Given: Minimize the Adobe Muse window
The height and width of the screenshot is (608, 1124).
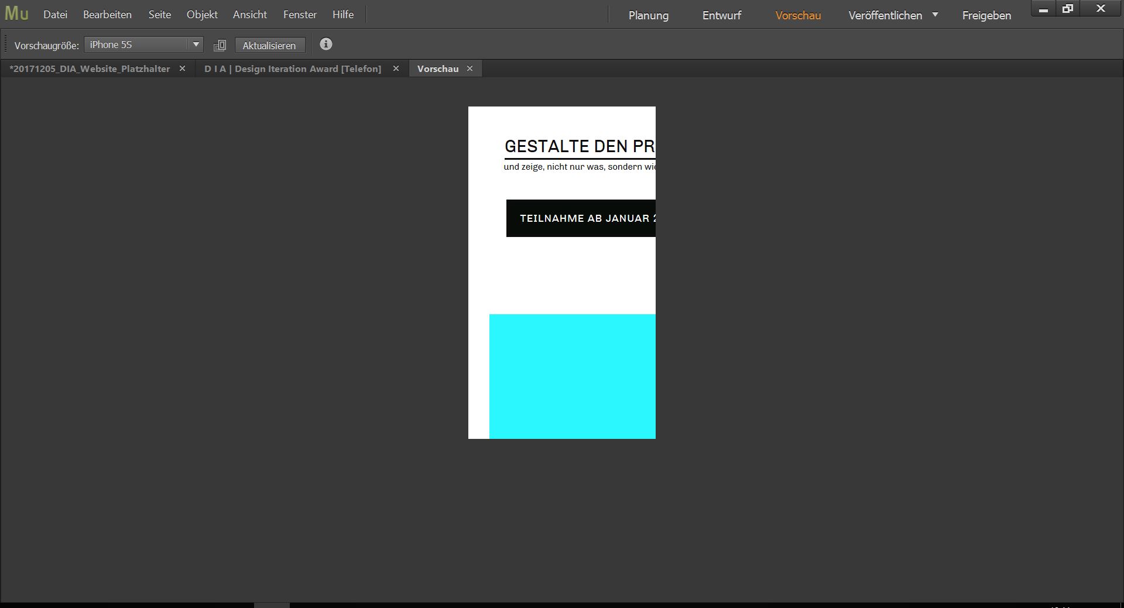Looking at the screenshot, I should 1043,8.
